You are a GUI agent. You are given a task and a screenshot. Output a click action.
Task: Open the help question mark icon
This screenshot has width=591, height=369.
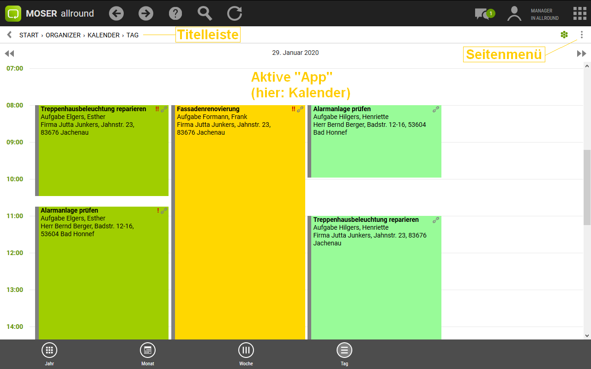pos(175,13)
